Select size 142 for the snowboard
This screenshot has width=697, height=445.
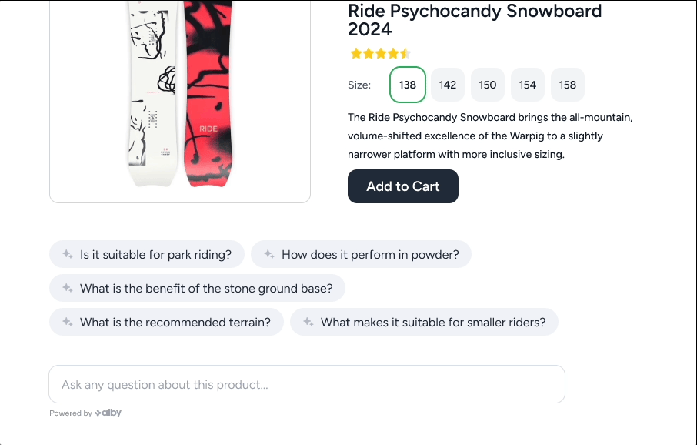point(447,85)
